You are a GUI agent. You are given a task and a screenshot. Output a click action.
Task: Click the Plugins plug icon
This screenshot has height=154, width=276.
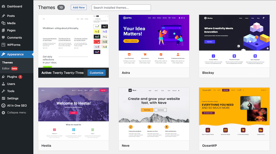tap(3, 77)
